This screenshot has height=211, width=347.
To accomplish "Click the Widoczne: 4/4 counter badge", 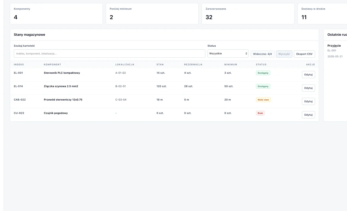I will 262,54.
